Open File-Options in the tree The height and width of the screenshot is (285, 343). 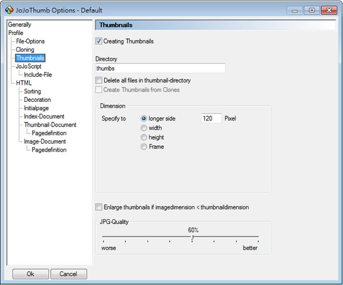pyautogui.click(x=30, y=41)
